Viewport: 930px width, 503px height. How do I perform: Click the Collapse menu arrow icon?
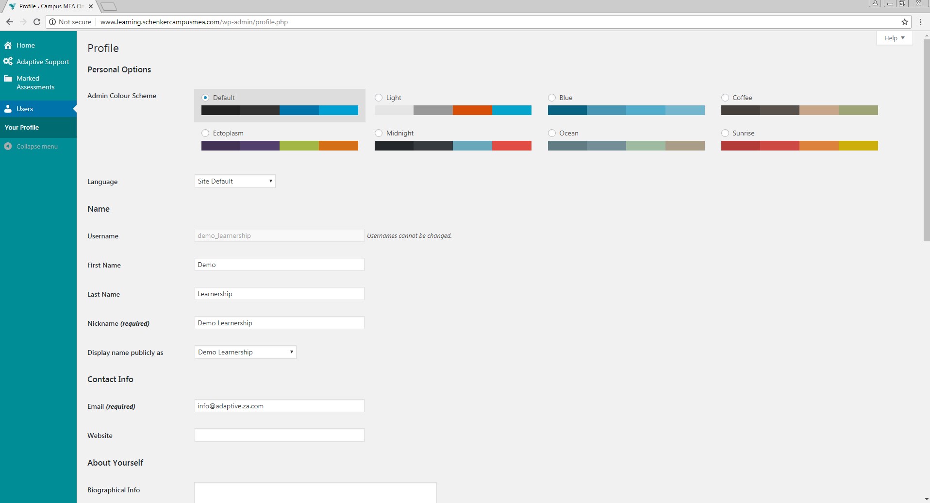pos(8,146)
